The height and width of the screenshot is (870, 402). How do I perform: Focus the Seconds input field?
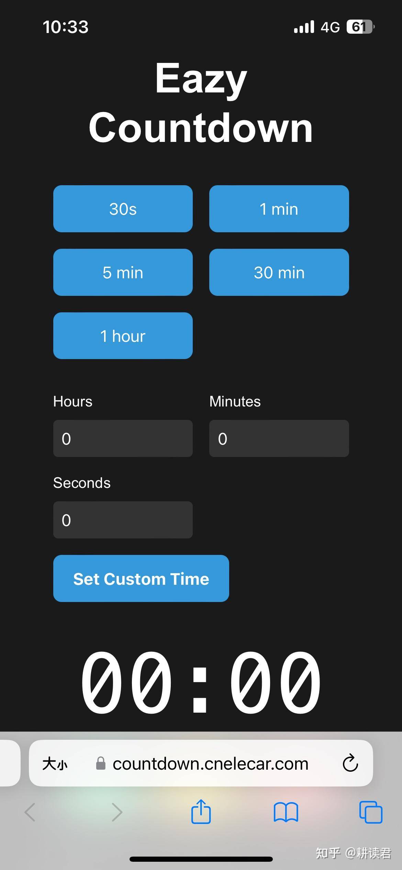coord(123,520)
